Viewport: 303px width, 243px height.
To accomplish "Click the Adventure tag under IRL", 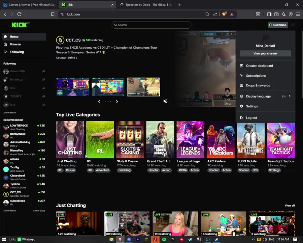I will coord(103,170).
